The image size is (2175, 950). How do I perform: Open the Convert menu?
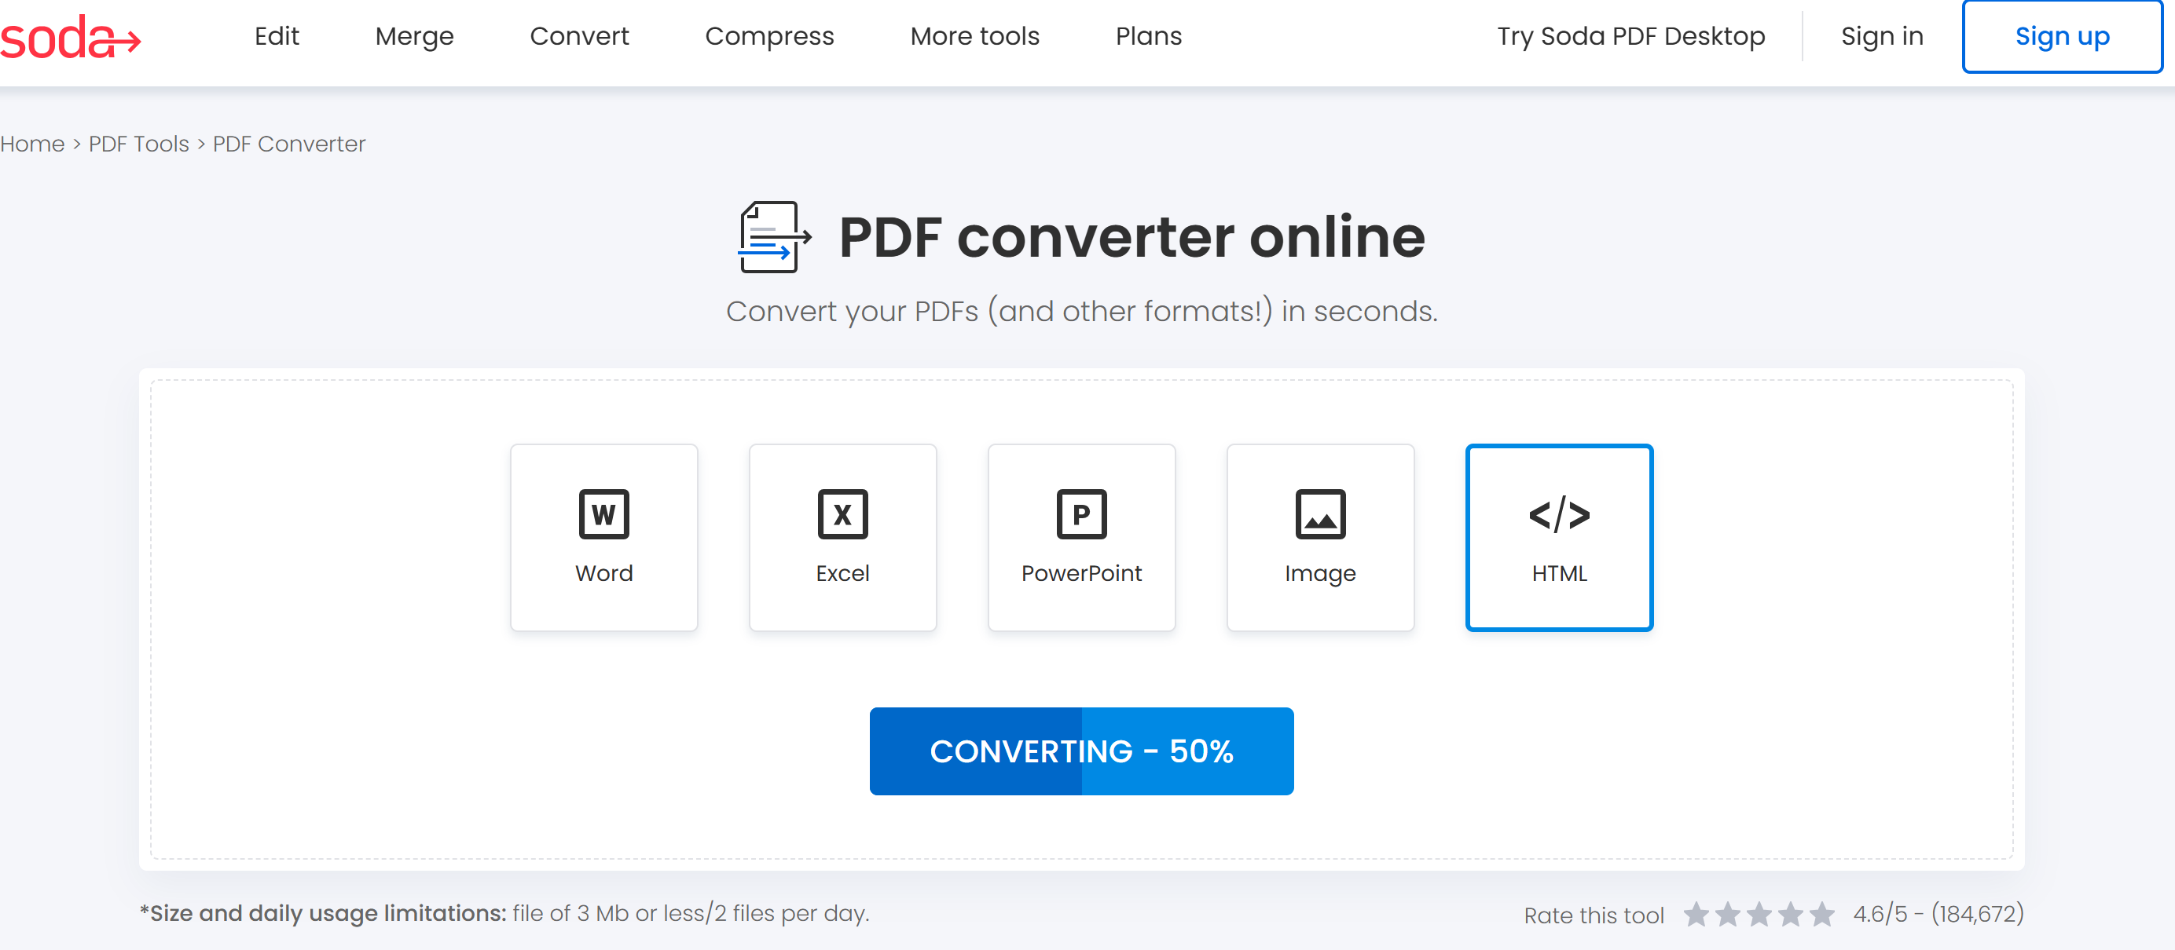coord(579,36)
